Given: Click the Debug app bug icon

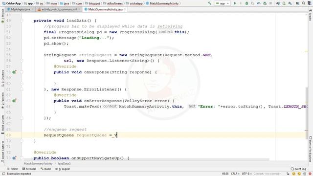Looking at the screenshot, I should [x=246, y=3].
